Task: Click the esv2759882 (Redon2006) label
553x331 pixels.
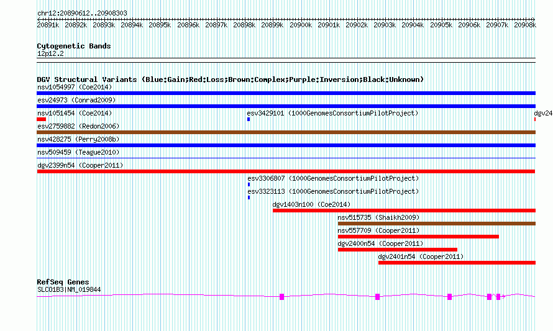Action: click(78, 126)
